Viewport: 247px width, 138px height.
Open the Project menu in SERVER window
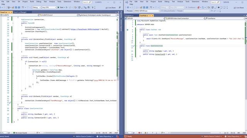tap(153, 2)
